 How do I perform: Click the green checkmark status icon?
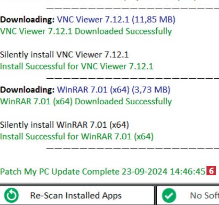click(169, 196)
